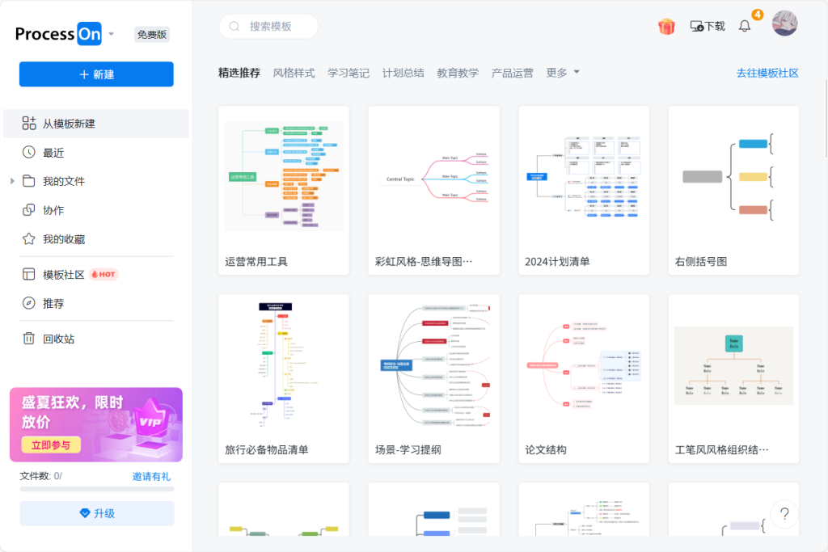Click the HOT badge beside 模板社区
828x552 pixels.
(103, 275)
